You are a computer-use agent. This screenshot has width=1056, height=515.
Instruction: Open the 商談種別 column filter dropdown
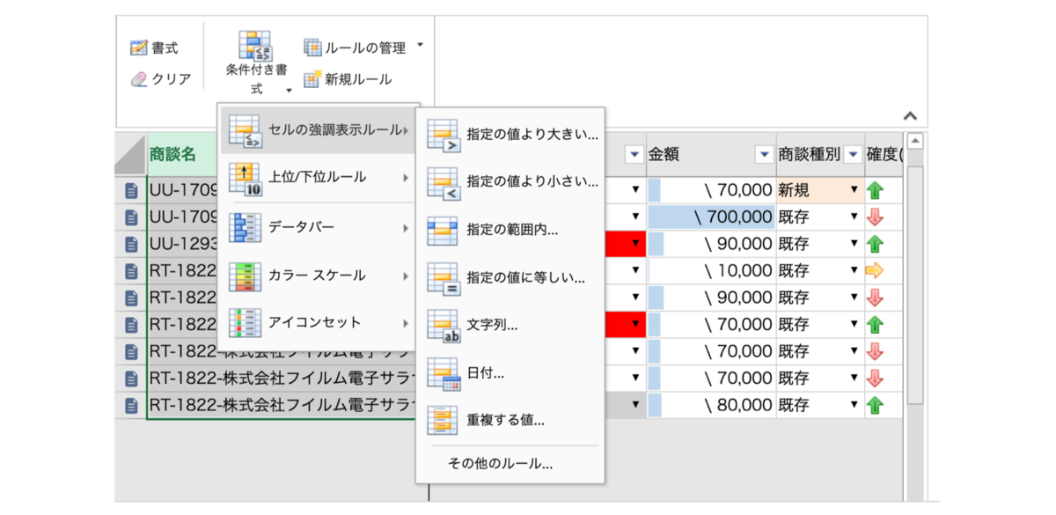point(853,155)
